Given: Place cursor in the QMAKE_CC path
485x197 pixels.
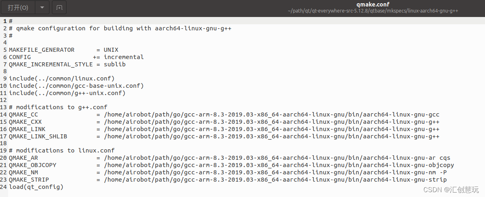Looking at the screenshot, I should tap(272, 114).
